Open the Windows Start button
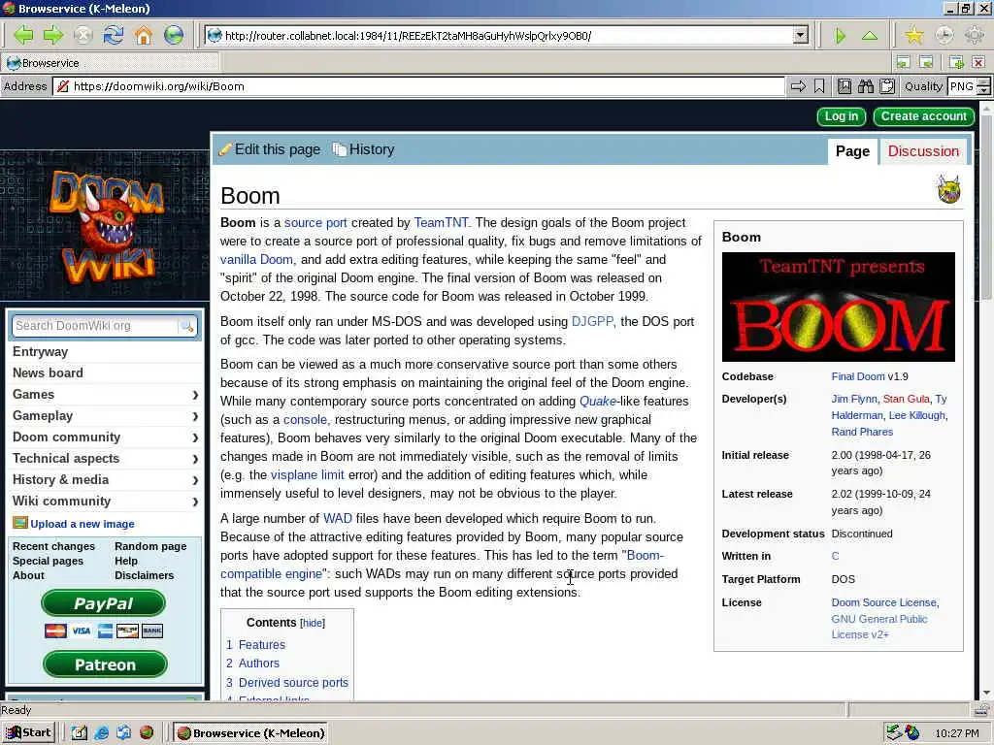This screenshot has height=745, width=994. pos(28,733)
